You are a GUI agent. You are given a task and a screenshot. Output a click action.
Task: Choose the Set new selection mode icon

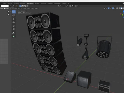[20, 6]
